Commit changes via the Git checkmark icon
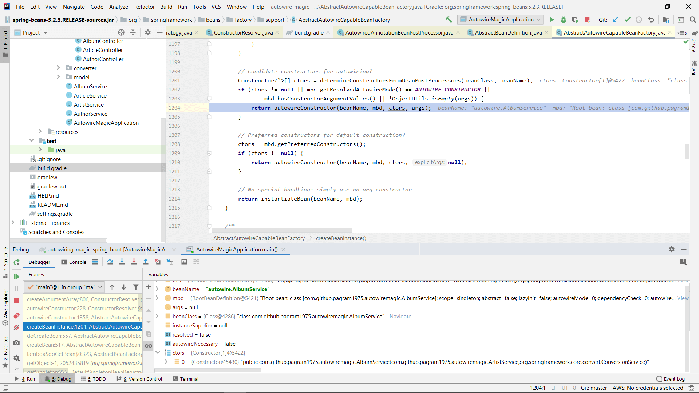 627,20
